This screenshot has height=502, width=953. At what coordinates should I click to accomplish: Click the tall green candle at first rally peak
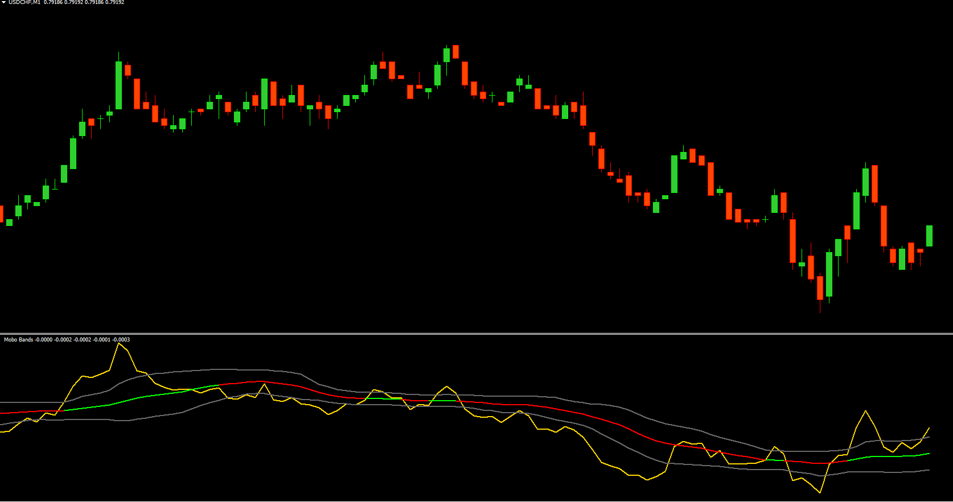click(118, 85)
